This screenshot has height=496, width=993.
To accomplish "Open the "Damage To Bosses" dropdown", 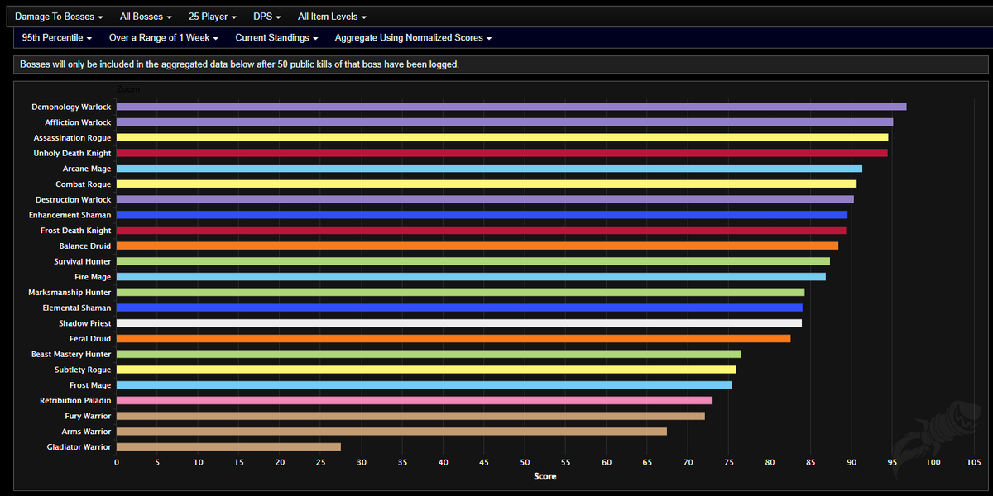I will (58, 16).
